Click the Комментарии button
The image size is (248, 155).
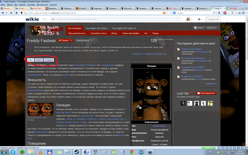tap(84, 40)
